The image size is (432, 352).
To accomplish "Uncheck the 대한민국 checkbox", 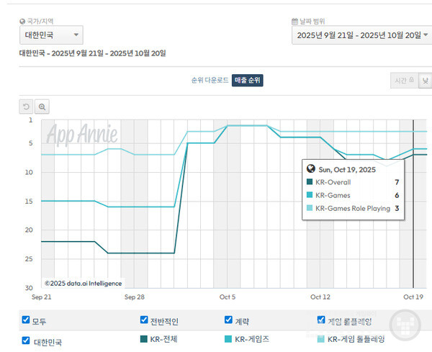I will point(26,340).
